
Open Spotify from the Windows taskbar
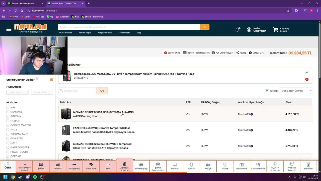(35, 177)
